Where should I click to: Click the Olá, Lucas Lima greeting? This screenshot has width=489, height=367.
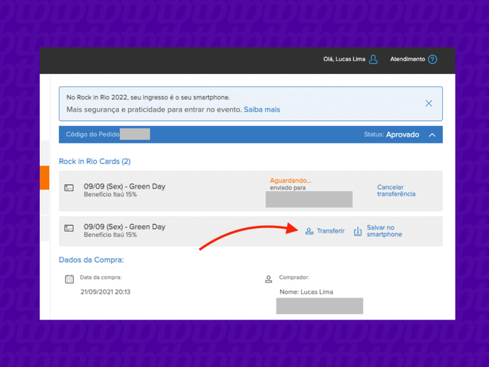click(344, 60)
